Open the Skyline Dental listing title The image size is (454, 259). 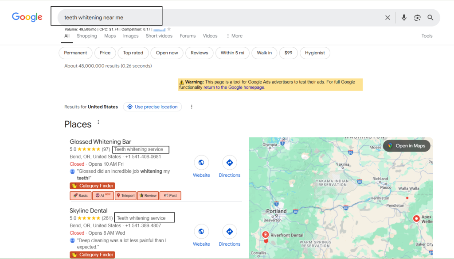[88, 210]
